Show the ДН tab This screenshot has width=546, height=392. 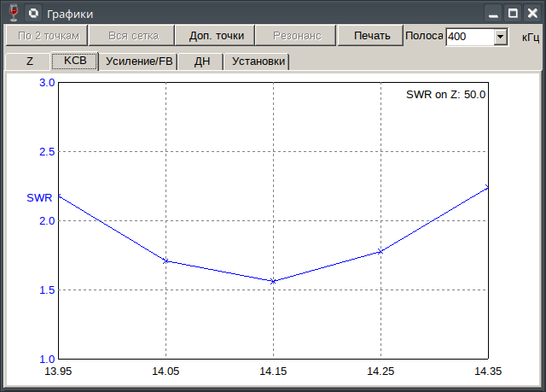pos(202,61)
